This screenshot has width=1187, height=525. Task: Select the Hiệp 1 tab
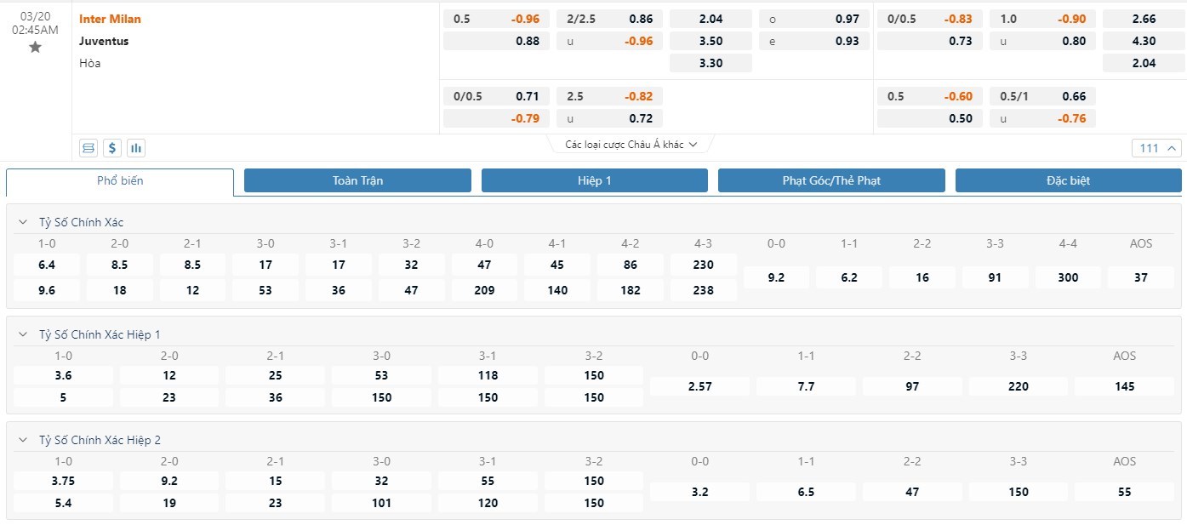pos(595,180)
